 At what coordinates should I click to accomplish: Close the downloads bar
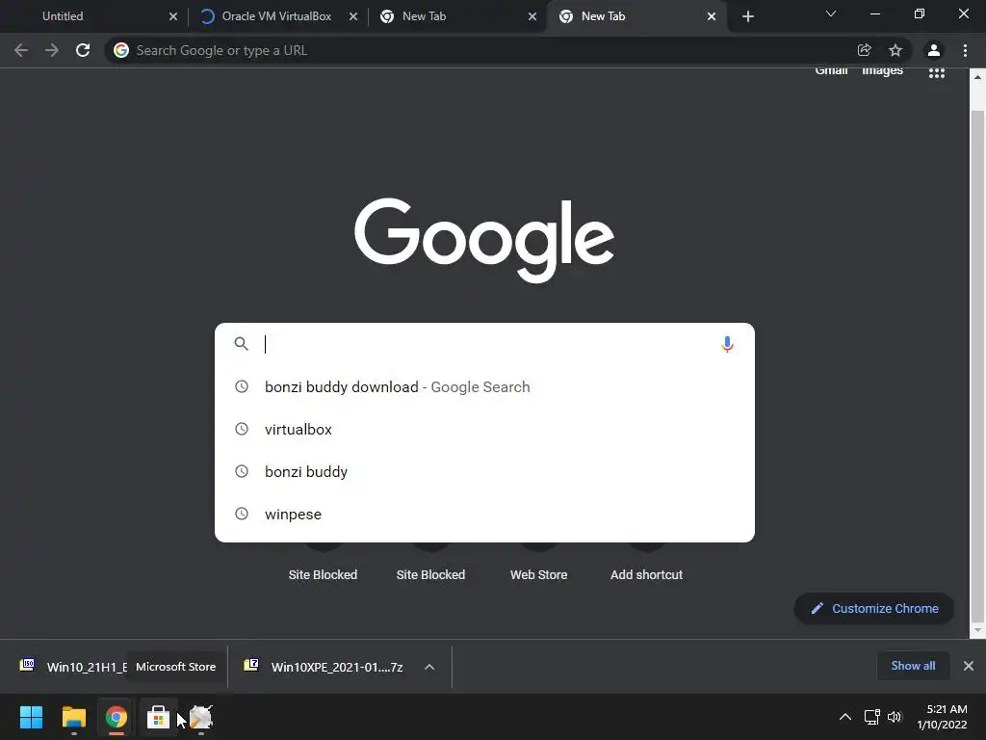(x=969, y=666)
